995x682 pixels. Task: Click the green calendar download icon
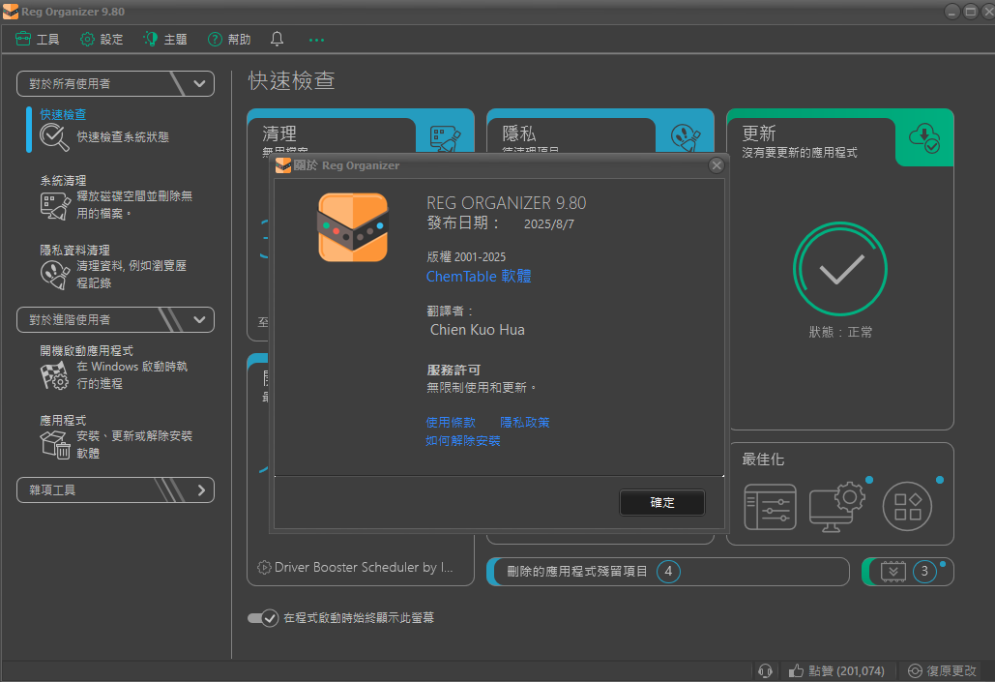893,572
